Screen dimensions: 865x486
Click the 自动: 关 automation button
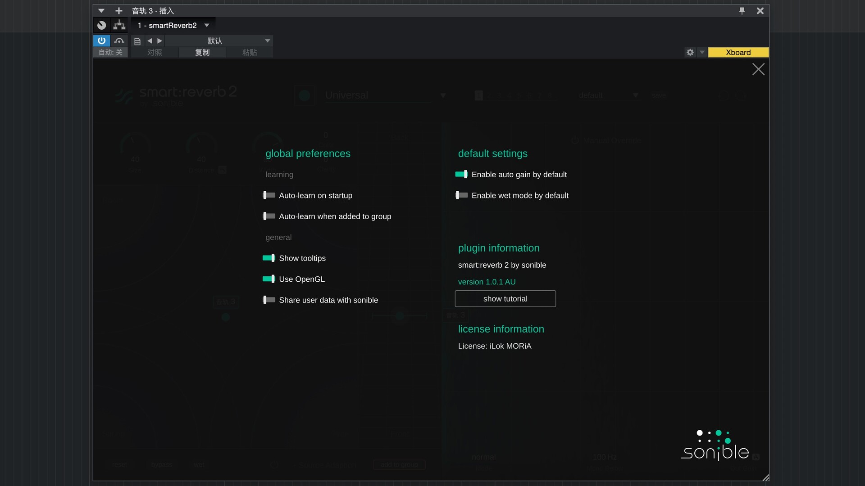[x=110, y=52]
